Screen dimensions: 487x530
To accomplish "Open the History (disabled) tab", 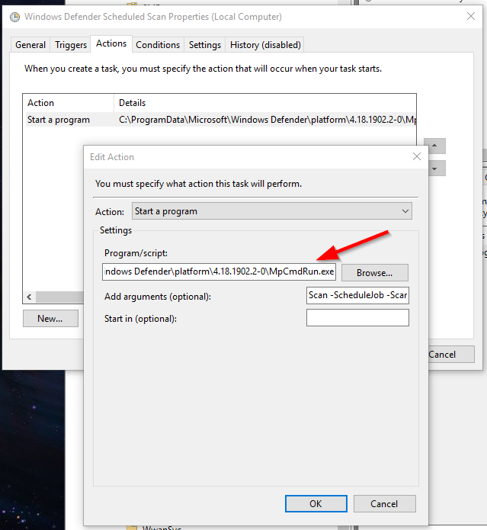I will (x=265, y=45).
